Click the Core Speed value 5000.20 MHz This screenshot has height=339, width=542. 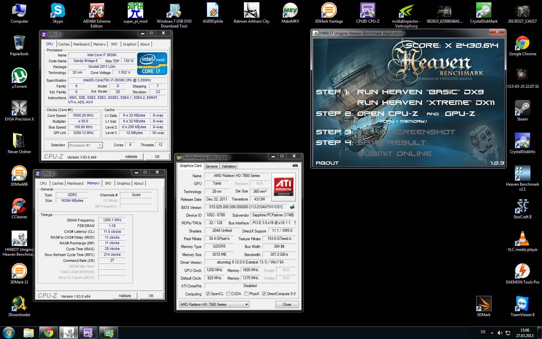pyautogui.click(x=84, y=115)
